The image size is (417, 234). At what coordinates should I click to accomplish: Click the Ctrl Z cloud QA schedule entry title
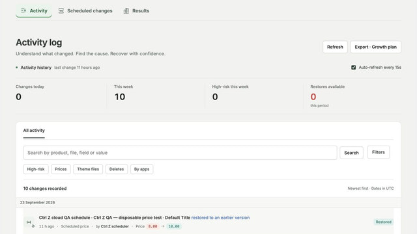115,218
